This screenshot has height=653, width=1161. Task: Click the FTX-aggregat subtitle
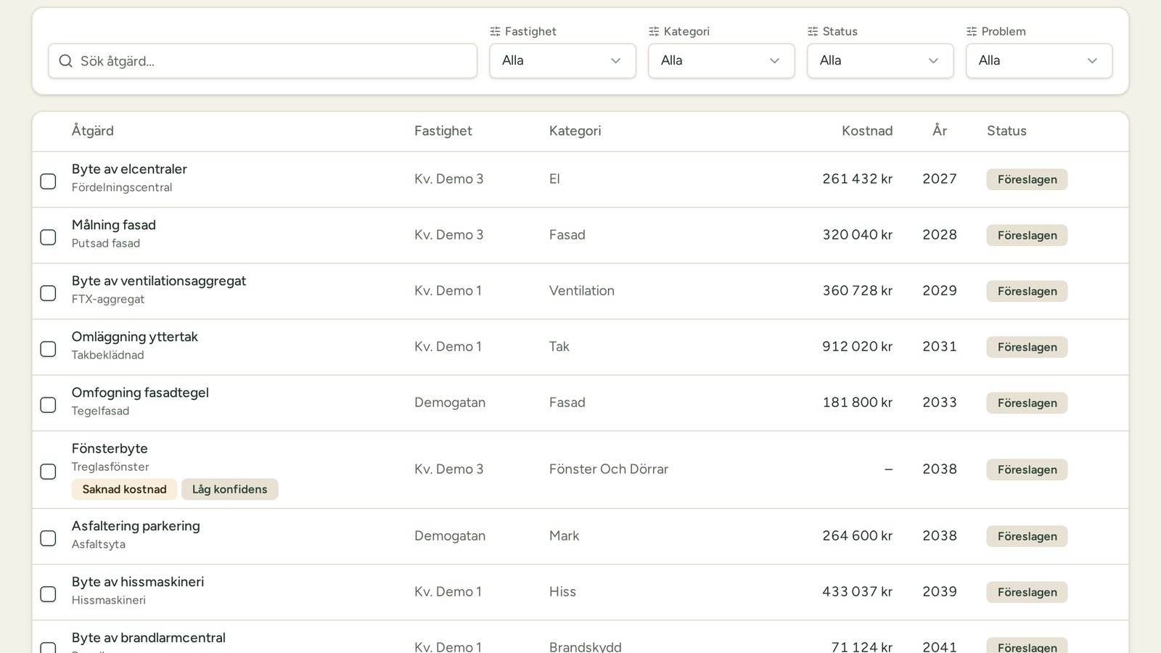(x=107, y=299)
